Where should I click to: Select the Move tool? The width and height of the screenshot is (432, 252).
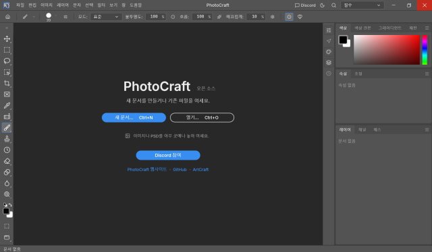tap(7, 39)
